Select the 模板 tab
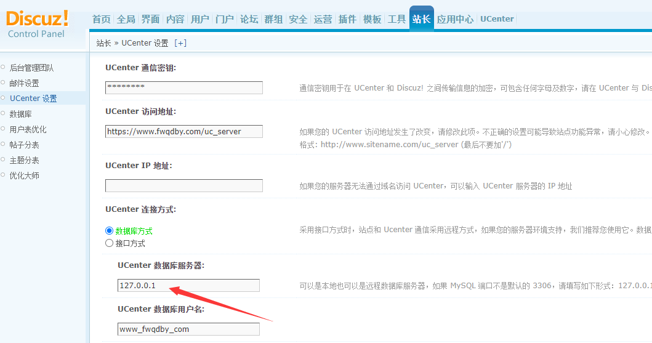 [372, 19]
